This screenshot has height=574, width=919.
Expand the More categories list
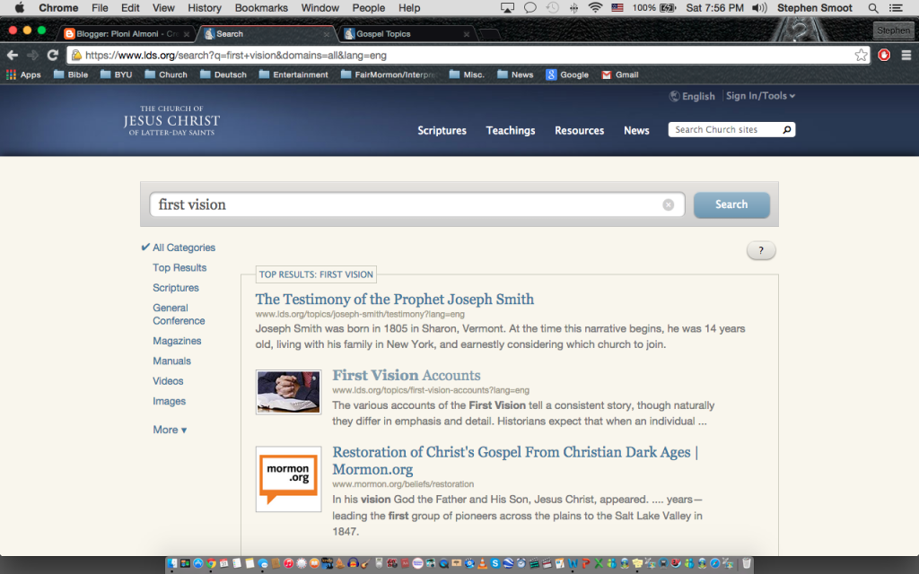pos(170,430)
